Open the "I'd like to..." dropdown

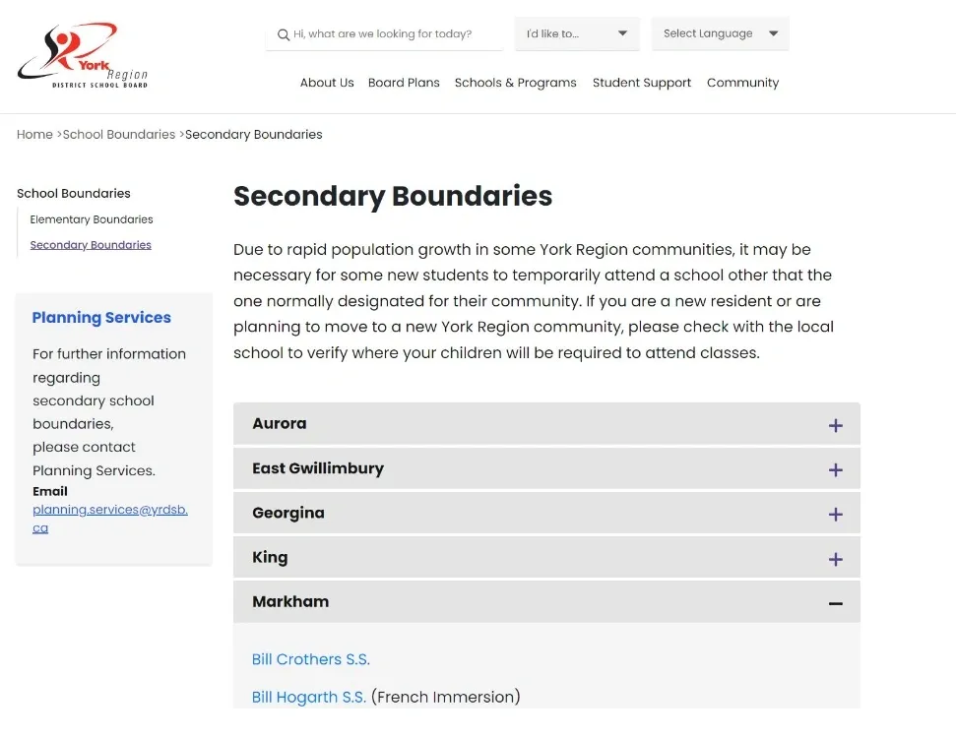click(576, 33)
